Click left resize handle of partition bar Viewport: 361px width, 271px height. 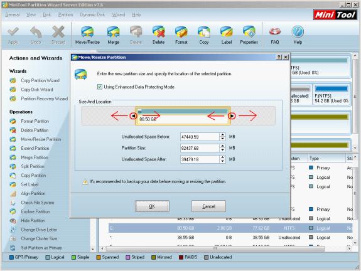133,115
